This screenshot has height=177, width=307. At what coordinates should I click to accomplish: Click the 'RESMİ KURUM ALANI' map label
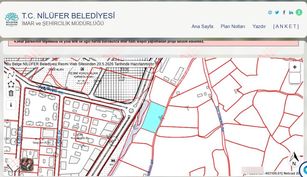(83, 73)
